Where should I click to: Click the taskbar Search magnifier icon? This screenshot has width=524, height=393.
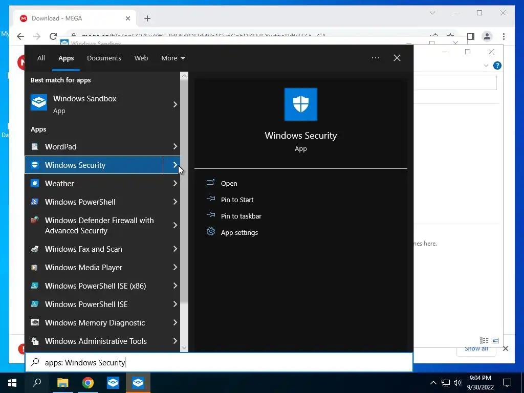(x=37, y=383)
